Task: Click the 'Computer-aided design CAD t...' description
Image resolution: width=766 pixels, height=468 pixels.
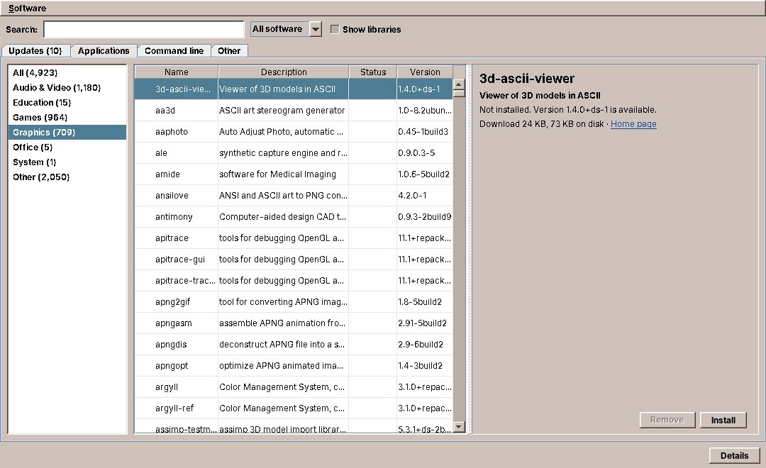Action: pos(282,217)
